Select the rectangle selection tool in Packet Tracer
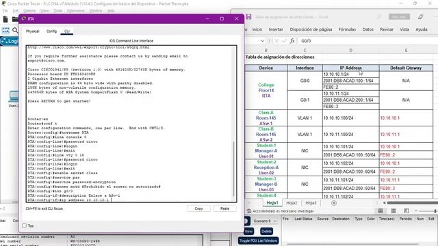 coord(5,30)
